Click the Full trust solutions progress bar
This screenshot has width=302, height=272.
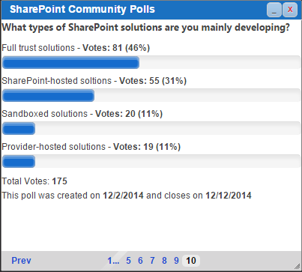151,62
